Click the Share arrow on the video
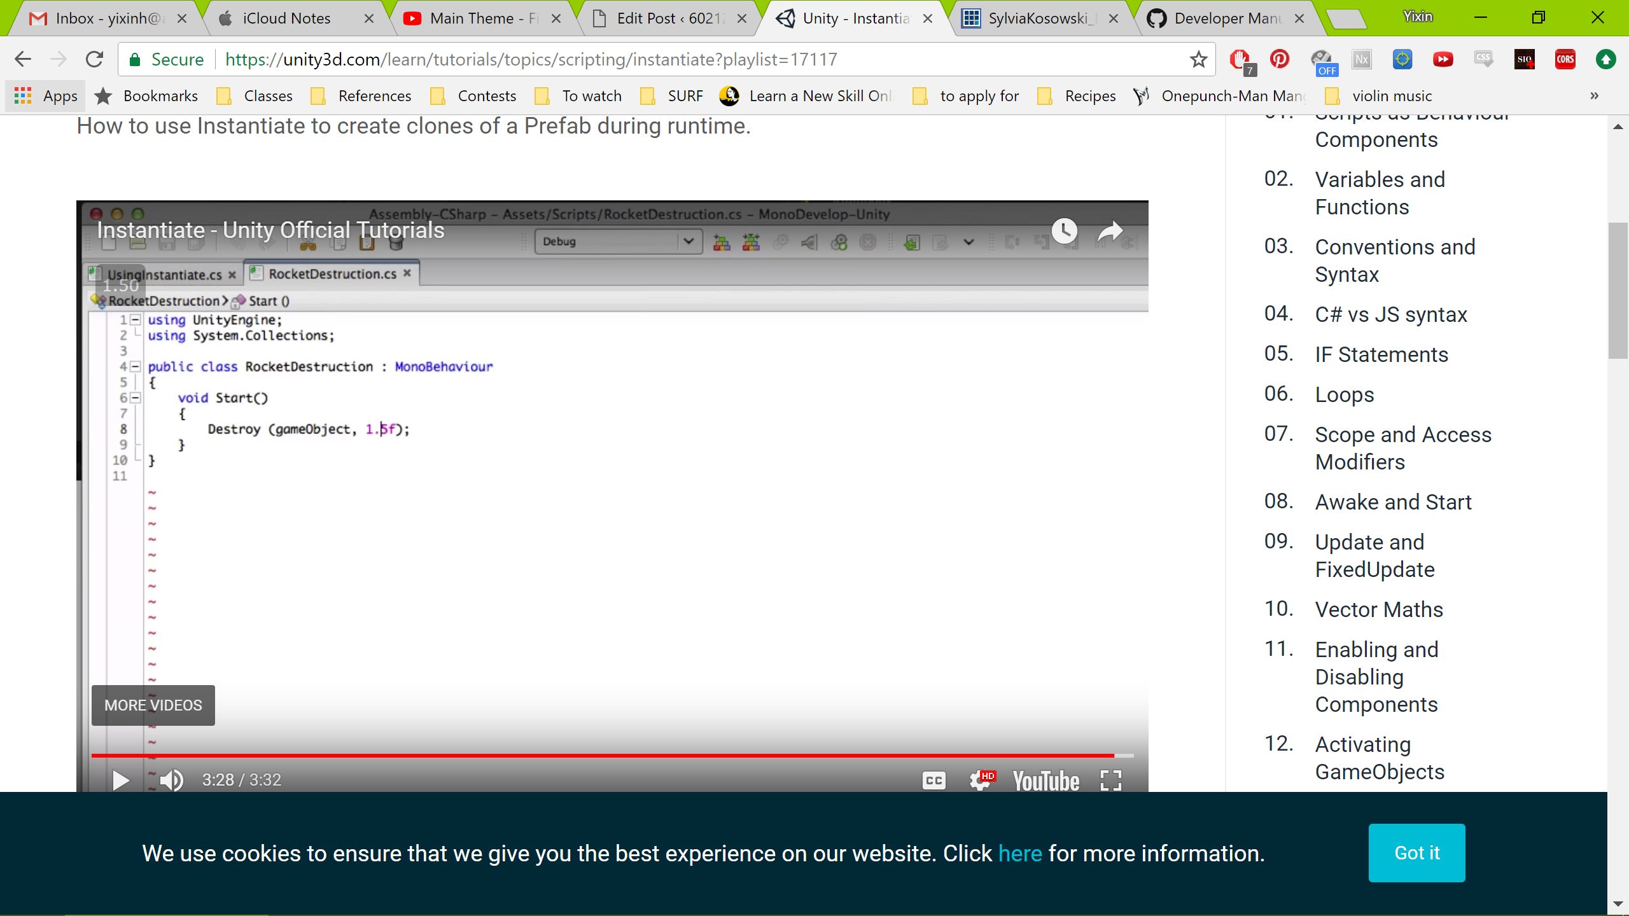The width and height of the screenshot is (1629, 916). point(1110,231)
